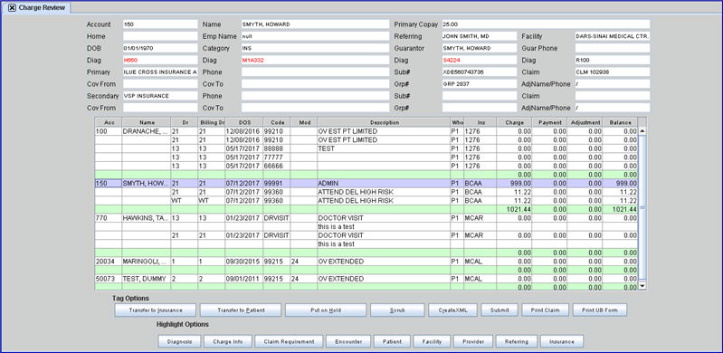Click Print UB Form button
723x353 pixels.
600,310
